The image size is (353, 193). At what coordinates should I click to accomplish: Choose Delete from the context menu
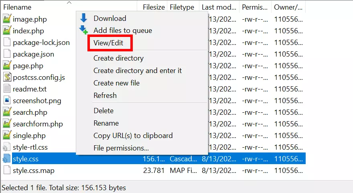coord(103,111)
